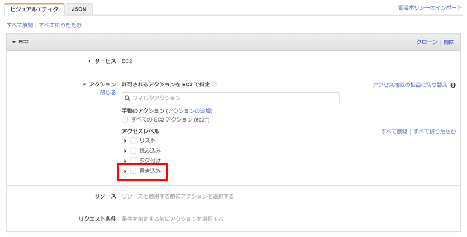Image resolution: width=467 pixels, height=237 pixels.
Task: Tick the リスト access level checkbox
Action: 133,141
